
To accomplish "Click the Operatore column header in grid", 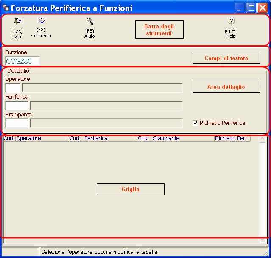I will [41, 138].
